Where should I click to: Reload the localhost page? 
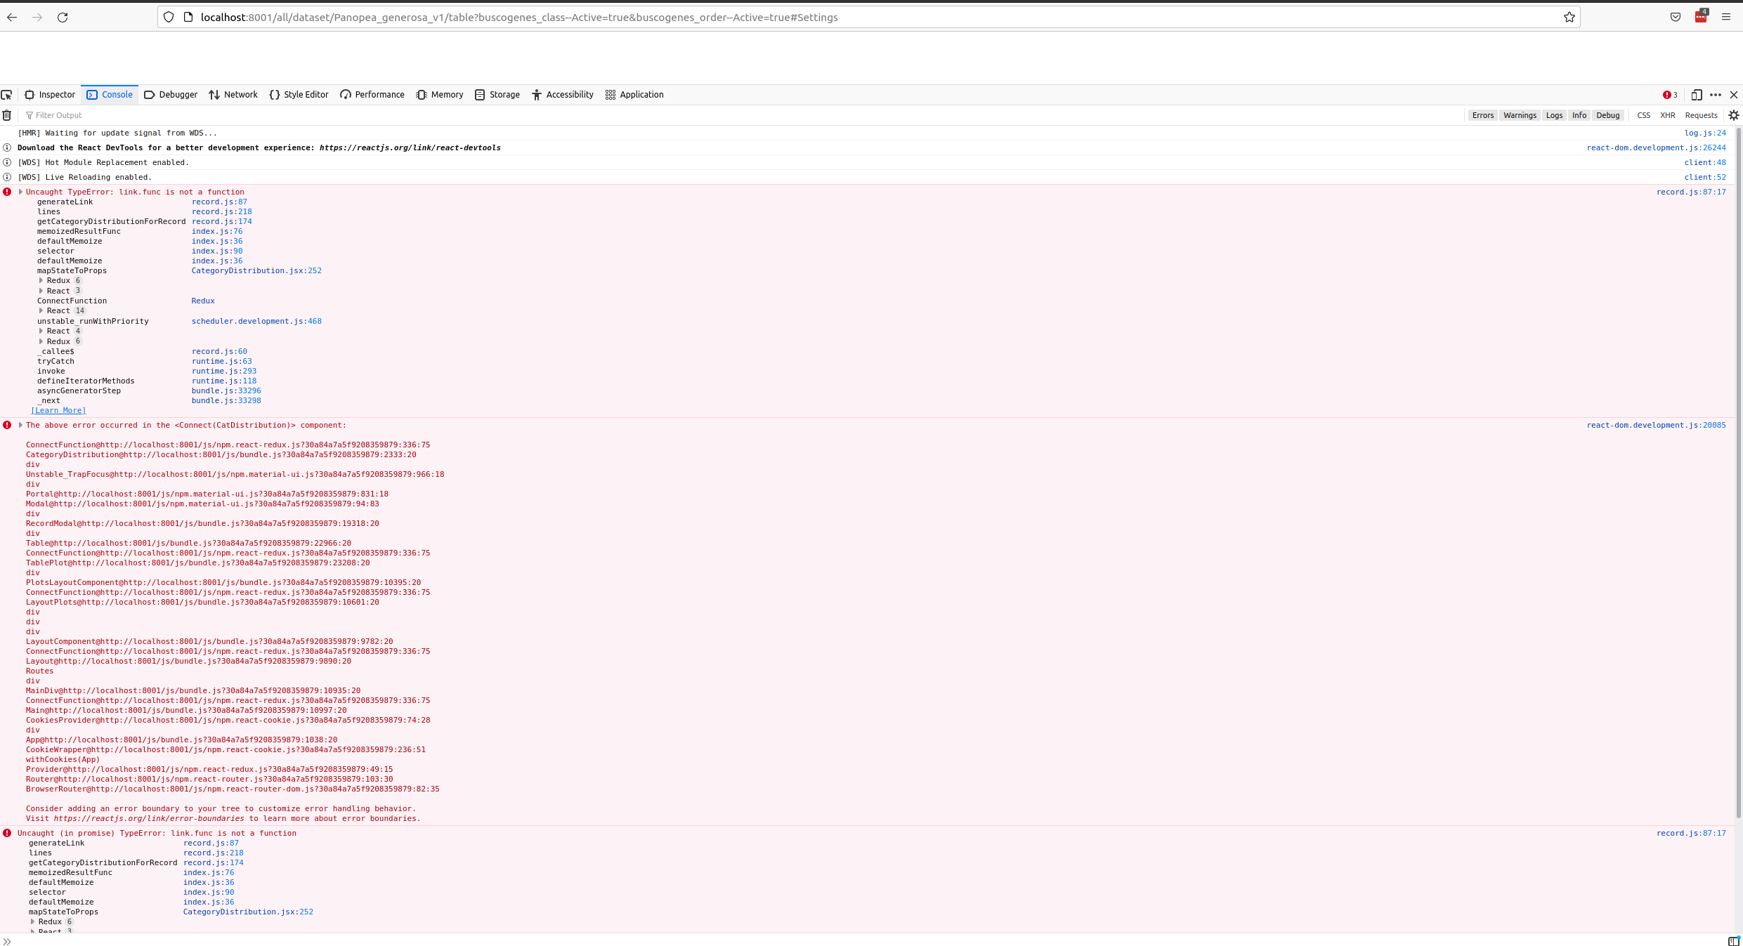tap(63, 17)
